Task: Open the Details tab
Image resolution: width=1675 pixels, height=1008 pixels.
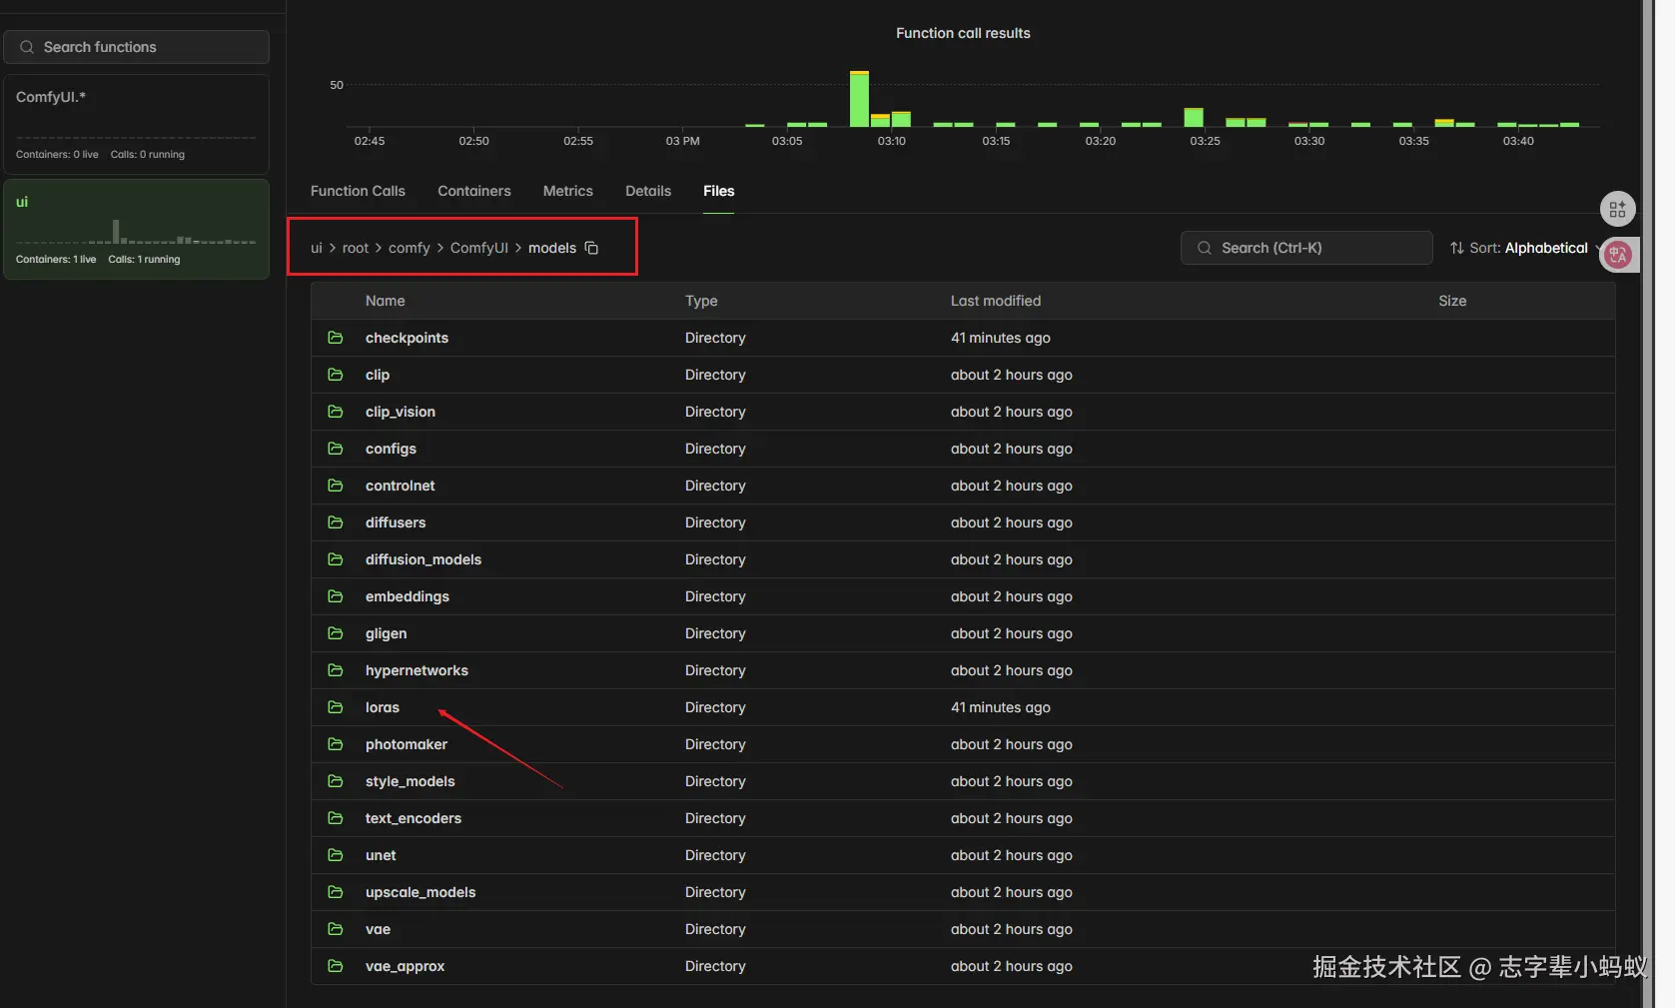Action: 648,191
